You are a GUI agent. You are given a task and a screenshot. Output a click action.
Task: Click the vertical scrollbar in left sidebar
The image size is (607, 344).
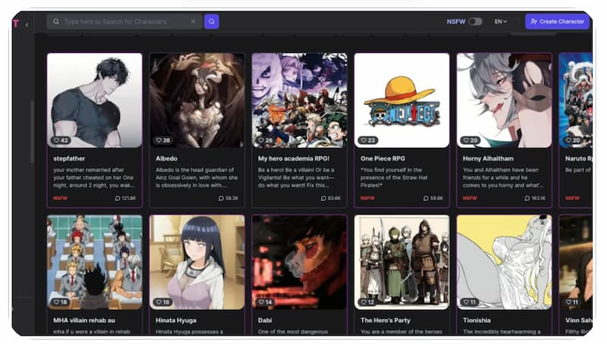click(x=32, y=132)
